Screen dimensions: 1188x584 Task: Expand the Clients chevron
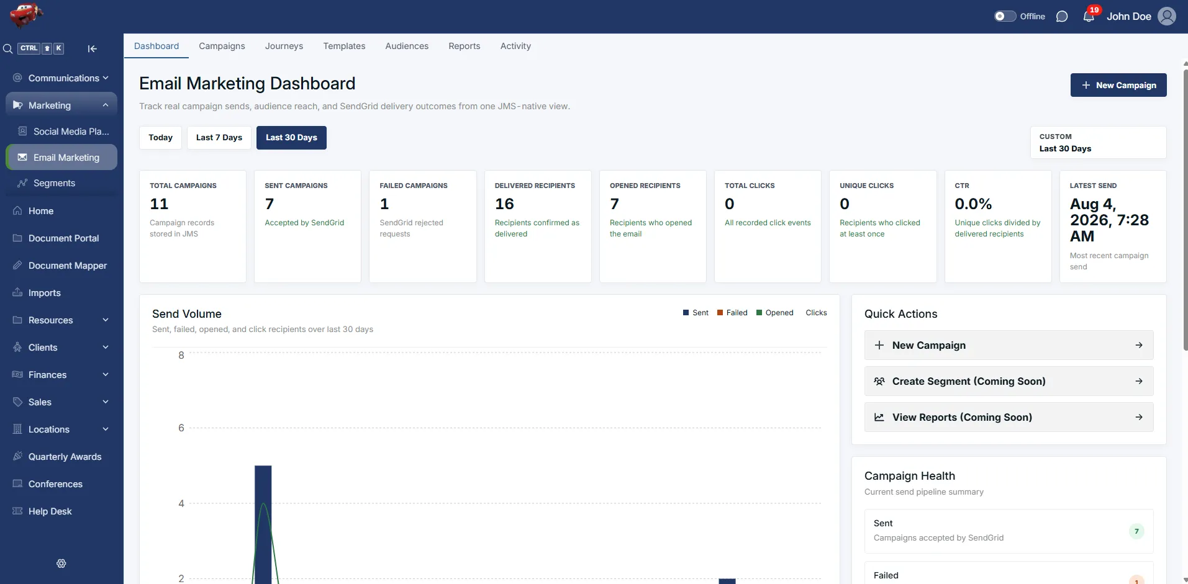point(106,347)
